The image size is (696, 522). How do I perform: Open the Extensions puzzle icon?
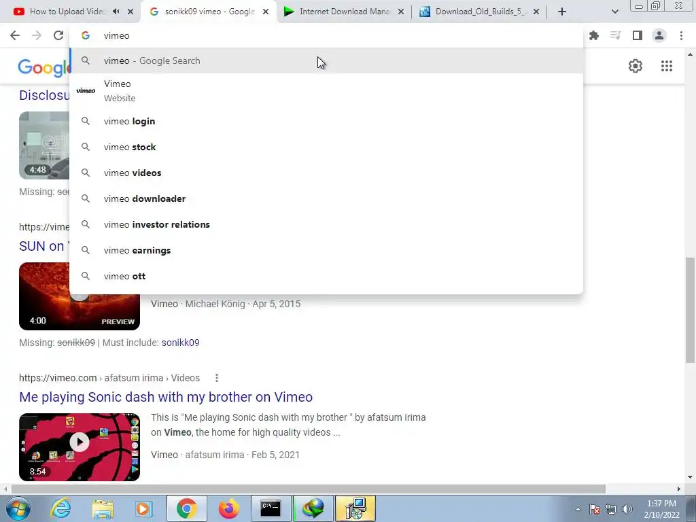[x=594, y=35]
